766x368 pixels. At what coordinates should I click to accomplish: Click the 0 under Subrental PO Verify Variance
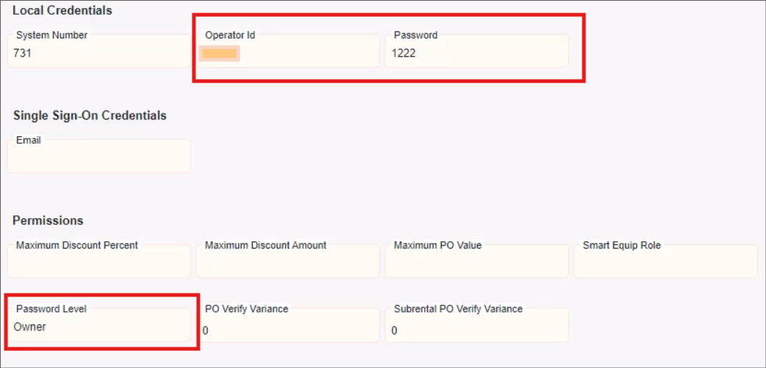(x=394, y=331)
